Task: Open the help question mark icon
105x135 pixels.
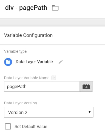Action: (54, 78)
